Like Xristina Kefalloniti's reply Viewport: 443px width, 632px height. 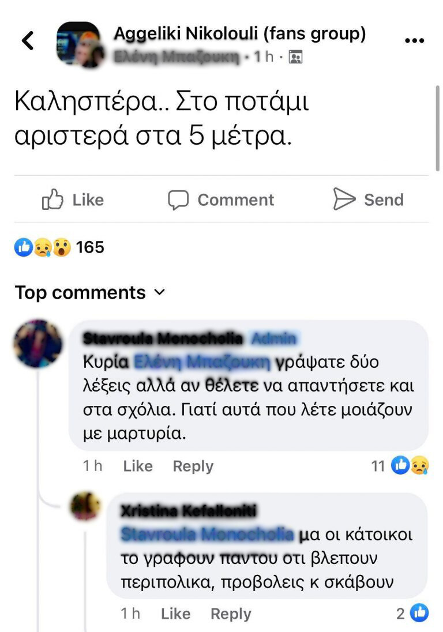click(176, 614)
